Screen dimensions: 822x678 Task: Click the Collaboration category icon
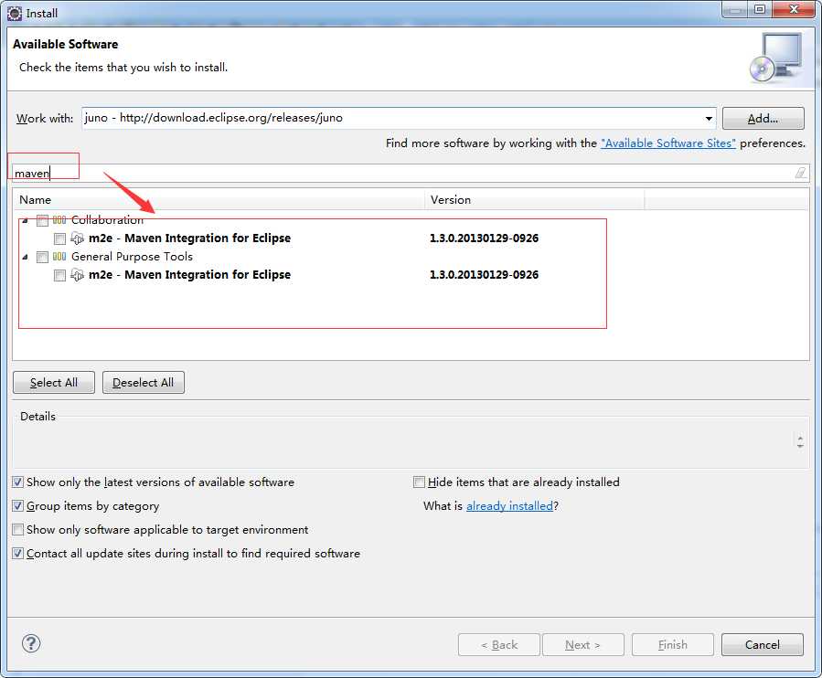(x=59, y=220)
